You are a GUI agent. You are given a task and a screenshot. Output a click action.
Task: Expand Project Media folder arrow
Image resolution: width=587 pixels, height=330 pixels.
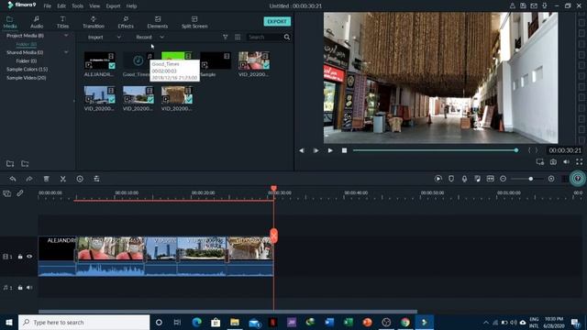(66, 36)
